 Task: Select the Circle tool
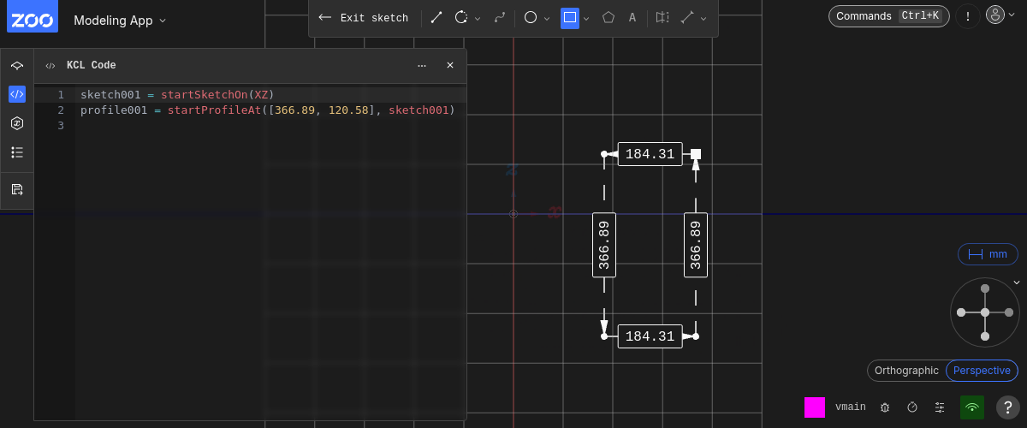(x=531, y=17)
